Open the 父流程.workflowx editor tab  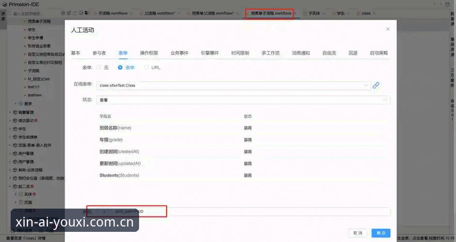point(159,14)
